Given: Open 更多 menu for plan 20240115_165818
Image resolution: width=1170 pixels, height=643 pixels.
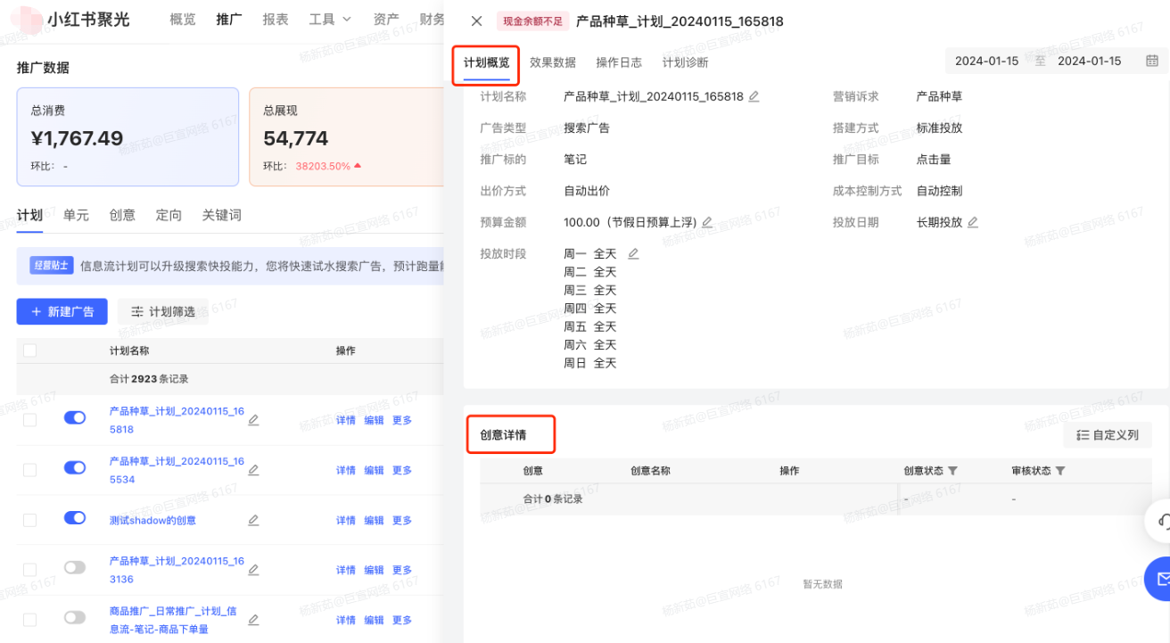Looking at the screenshot, I should tap(402, 420).
